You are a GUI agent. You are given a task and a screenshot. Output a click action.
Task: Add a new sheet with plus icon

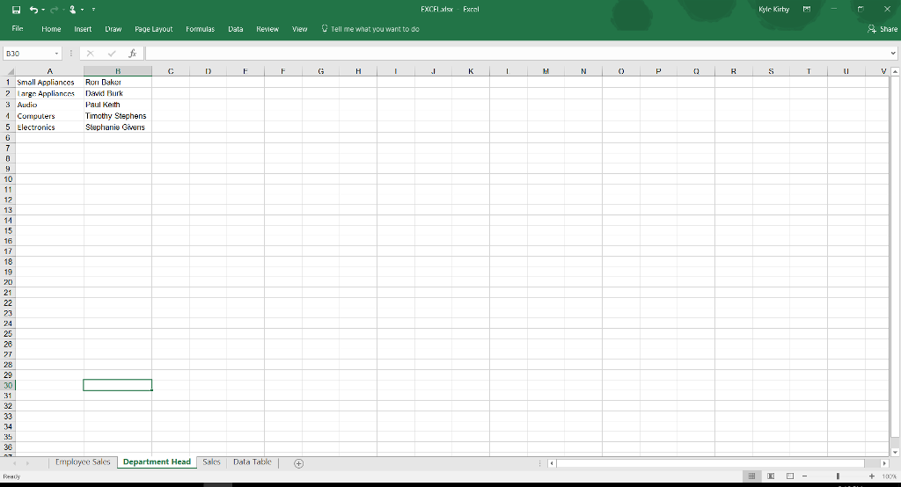(299, 463)
